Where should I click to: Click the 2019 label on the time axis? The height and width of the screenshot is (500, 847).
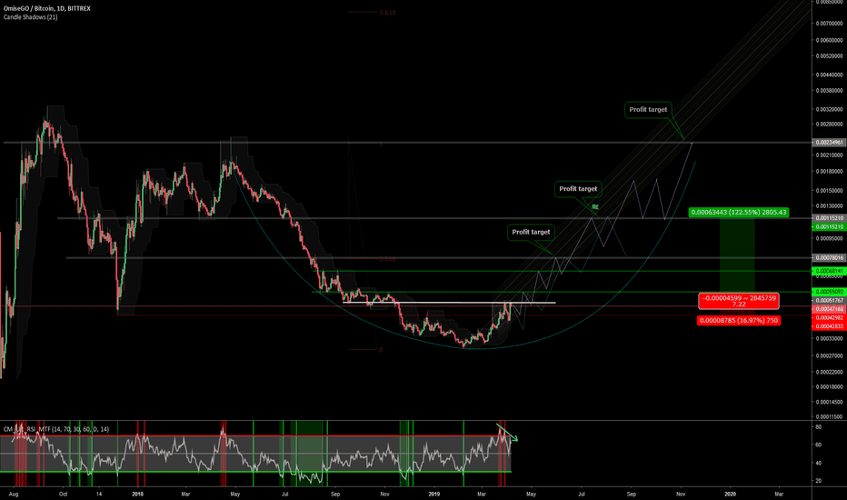[434, 494]
